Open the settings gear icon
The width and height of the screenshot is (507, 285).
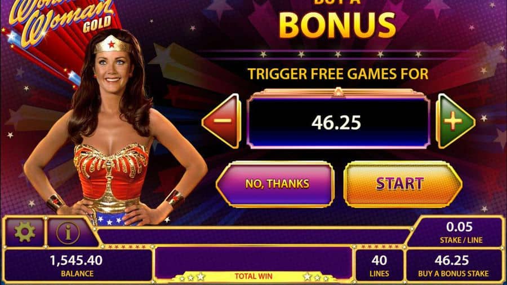point(25,232)
